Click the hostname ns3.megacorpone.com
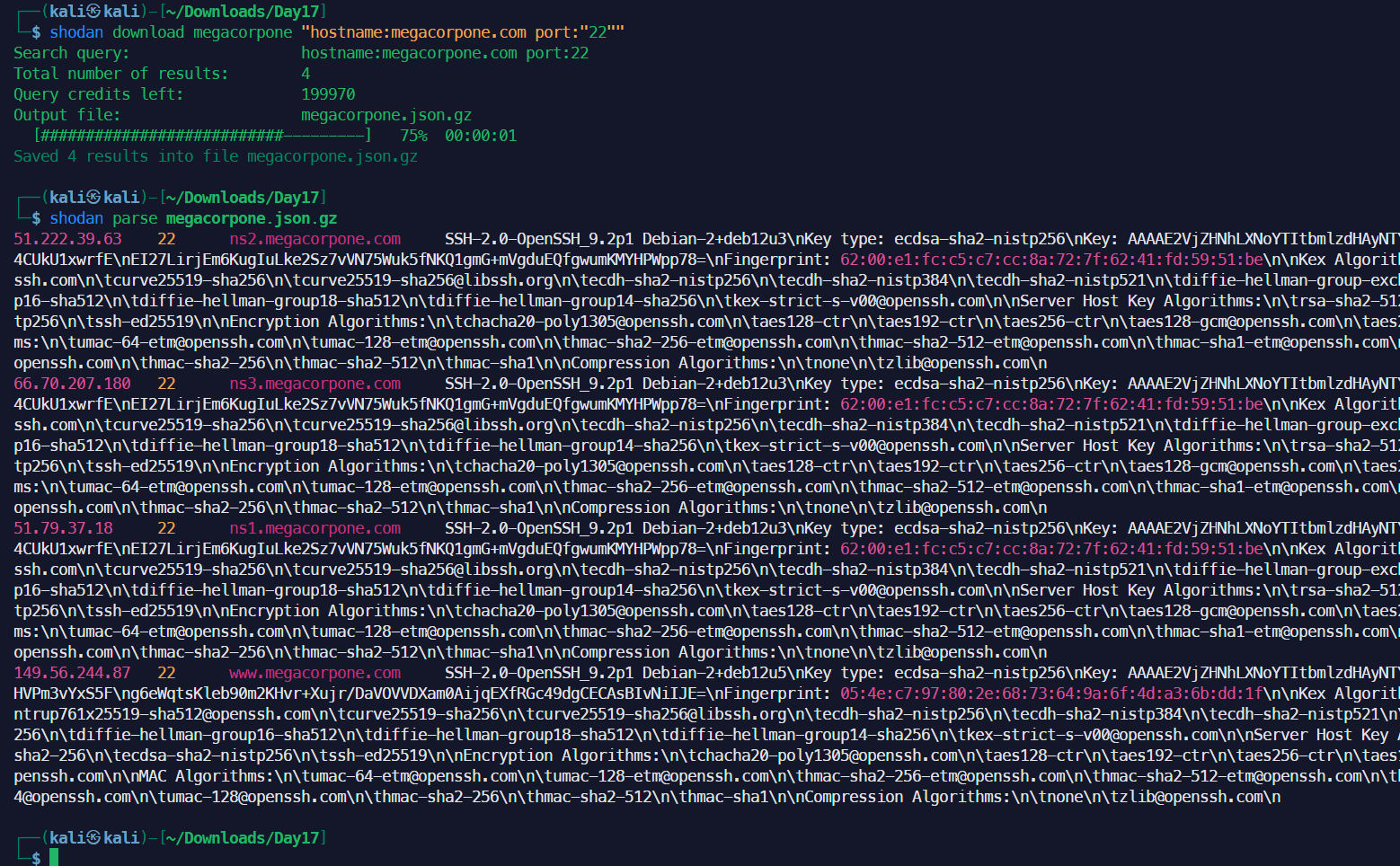The height and width of the screenshot is (866, 1400). coord(315,384)
